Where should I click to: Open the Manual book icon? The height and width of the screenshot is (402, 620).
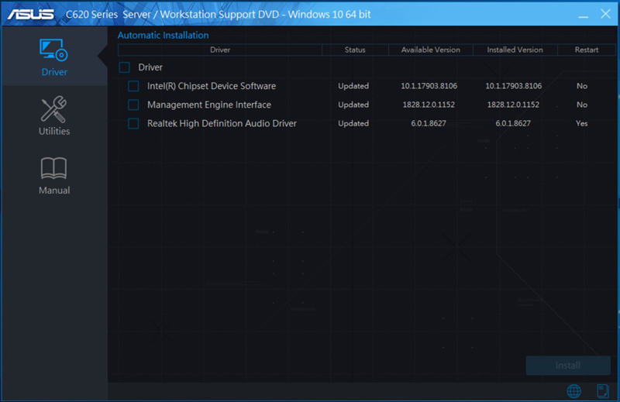[53, 169]
